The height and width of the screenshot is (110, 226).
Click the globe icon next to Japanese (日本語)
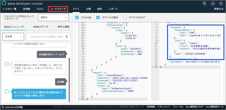3,107
